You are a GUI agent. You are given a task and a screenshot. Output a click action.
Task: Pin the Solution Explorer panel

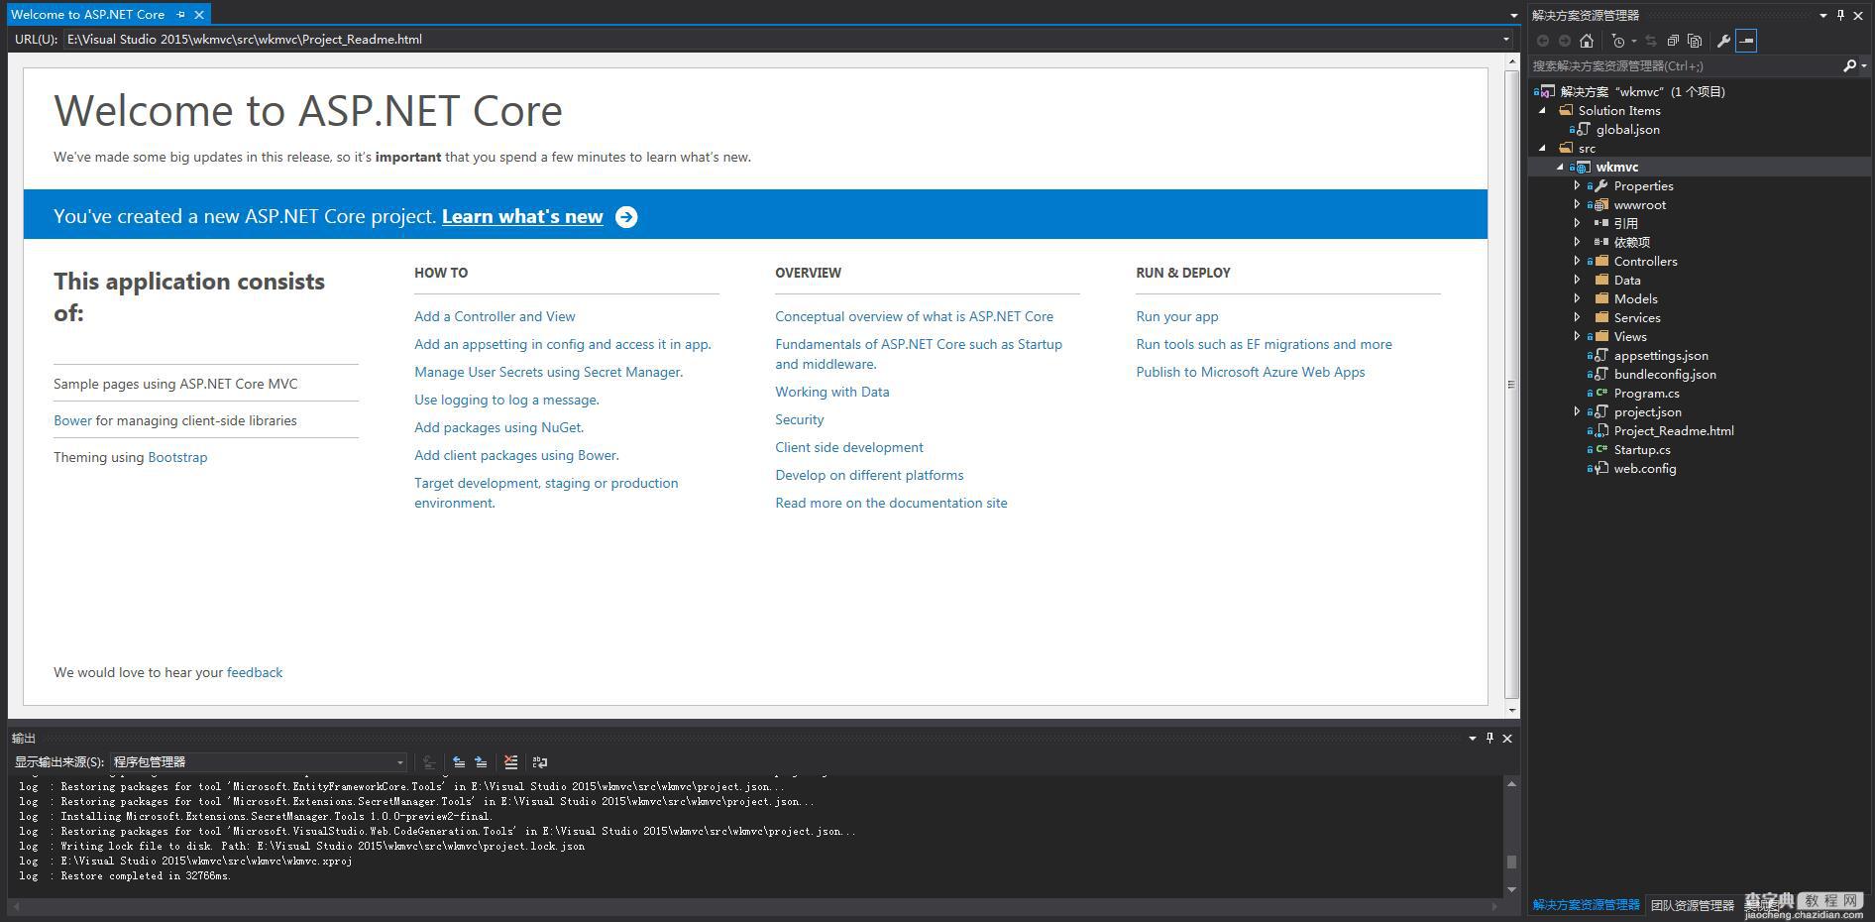pos(1840,15)
